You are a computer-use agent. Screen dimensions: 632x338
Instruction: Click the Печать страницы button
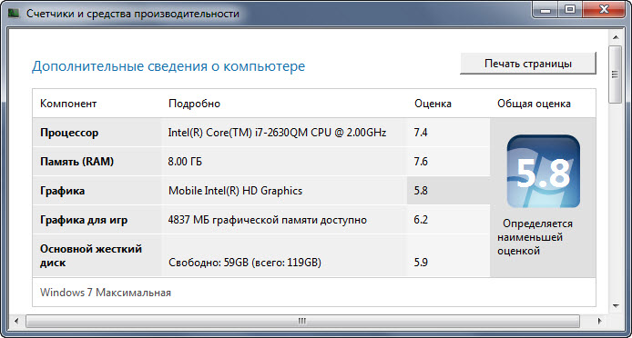pyautogui.click(x=528, y=64)
